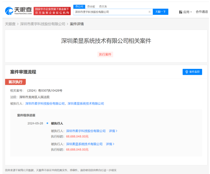Click the 天眼一下 search button

coord(160,12)
